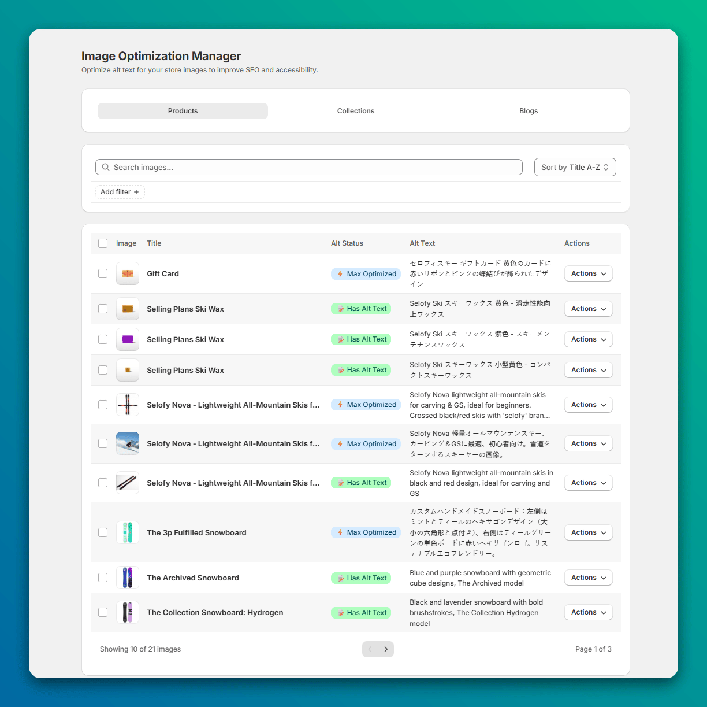Click the lightning icon on The 3p Fulfilled Snowboard badge
The width and height of the screenshot is (707, 707).
click(340, 532)
